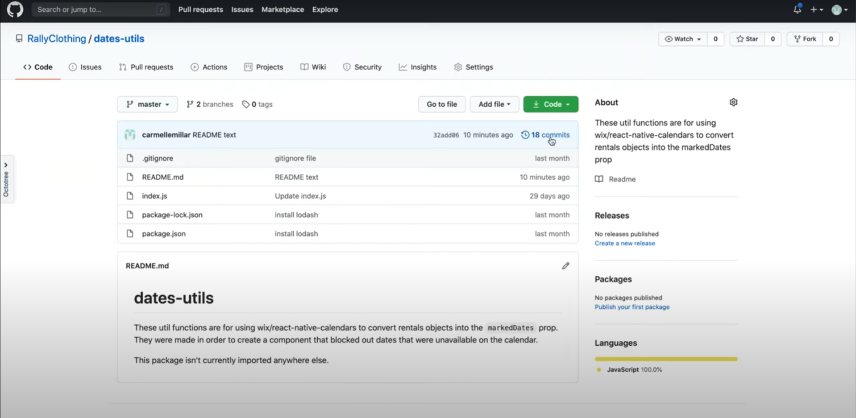
Task: Toggle Watch on this repository
Action: pos(682,39)
